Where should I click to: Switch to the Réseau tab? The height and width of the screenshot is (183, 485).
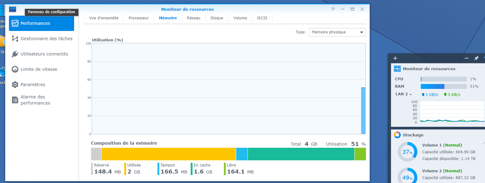coord(193,18)
